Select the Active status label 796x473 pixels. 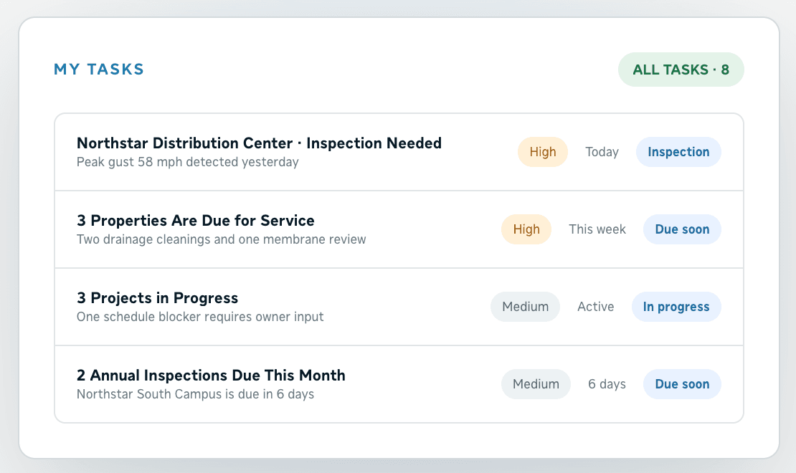coord(595,307)
